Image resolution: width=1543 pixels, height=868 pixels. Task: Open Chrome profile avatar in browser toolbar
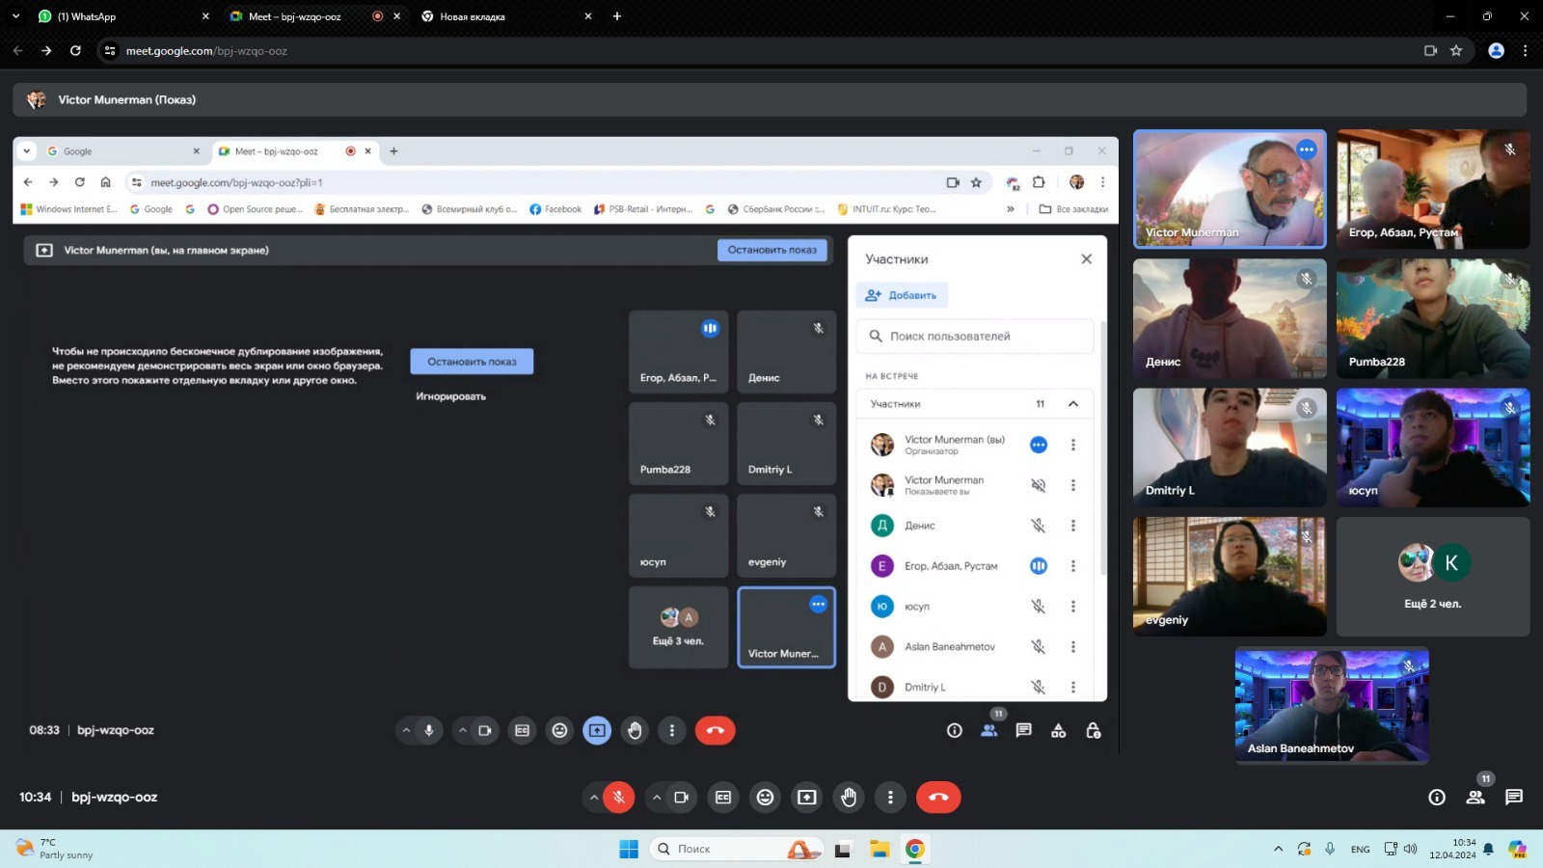click(x=1496, y=51)
